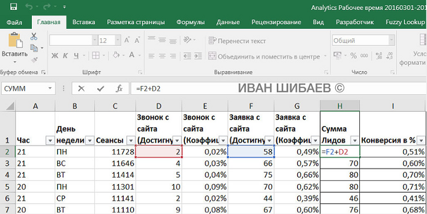The height and width of the screenshot is (214, 427).
Task: Toggle bold Ж formatting
Action: tap(55, 55)
